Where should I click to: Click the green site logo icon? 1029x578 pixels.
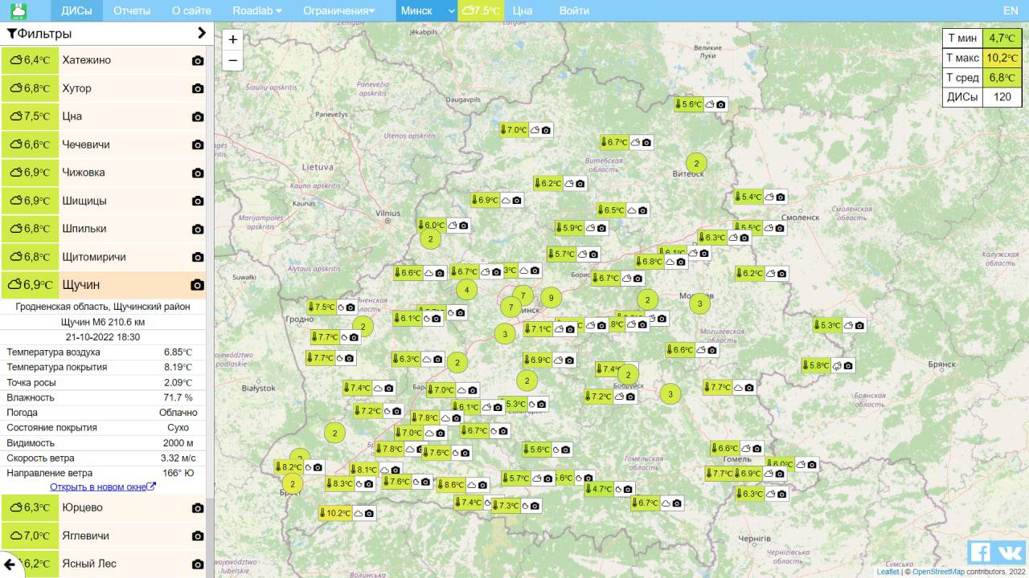pyautogui.click(x=17, y=10)
